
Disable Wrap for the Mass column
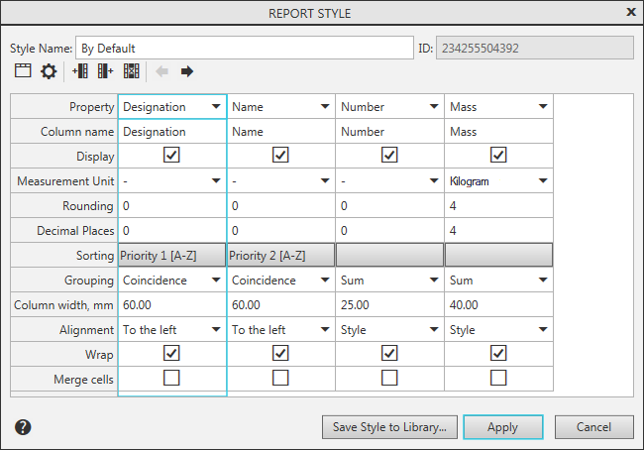click(498, 353)
